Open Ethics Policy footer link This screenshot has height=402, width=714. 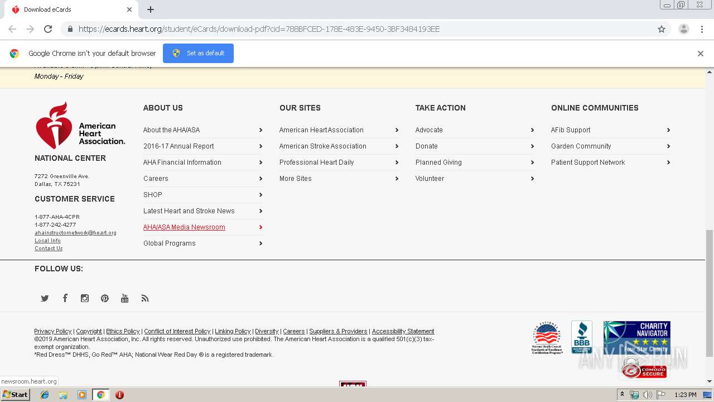pos(123,331)
